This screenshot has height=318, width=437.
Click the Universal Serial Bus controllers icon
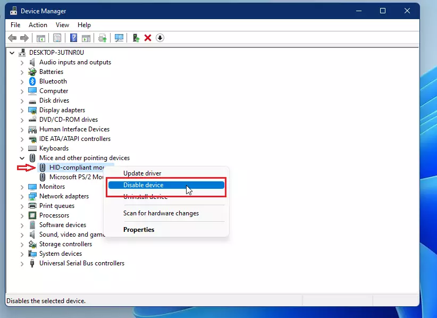(x=32, y=263)
